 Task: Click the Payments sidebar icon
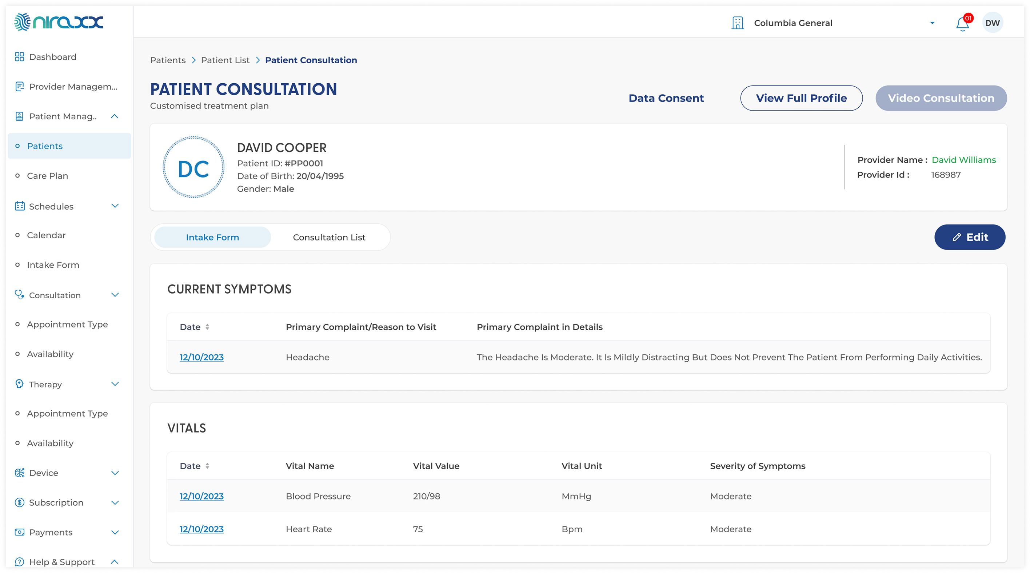19,532
